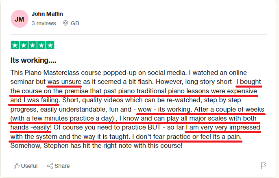Image resolution: width=279 pixels, height=178 pixels.
Task: Click the fourth green rating star
Action: point(41,45)
